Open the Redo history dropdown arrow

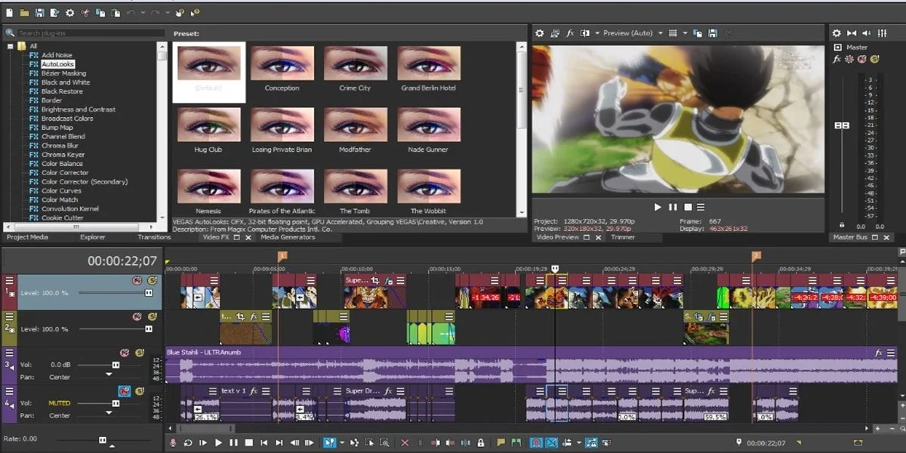click(x=168, y=13)
